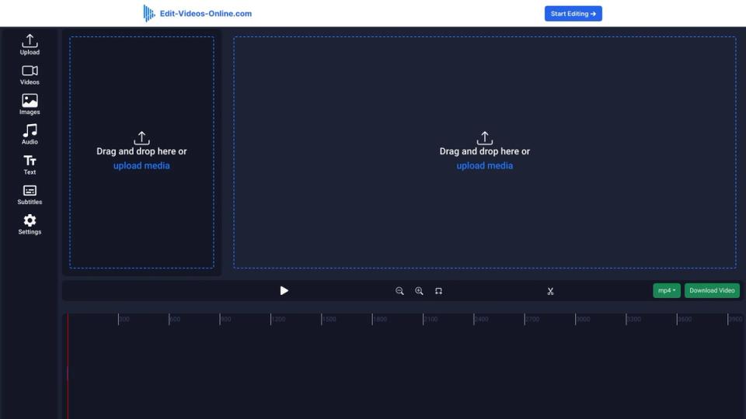Click the 2100 timeline ruler mark

[430, 319]
